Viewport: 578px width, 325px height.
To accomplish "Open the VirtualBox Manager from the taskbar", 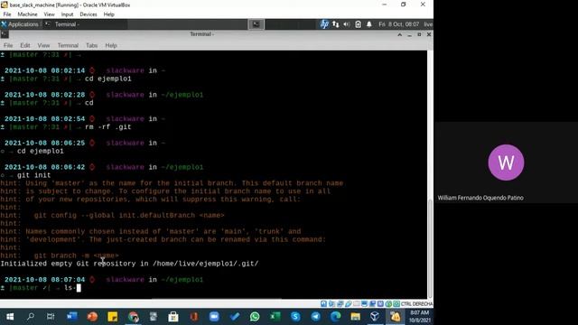I will pyautogui.click(x=375, y=317).
